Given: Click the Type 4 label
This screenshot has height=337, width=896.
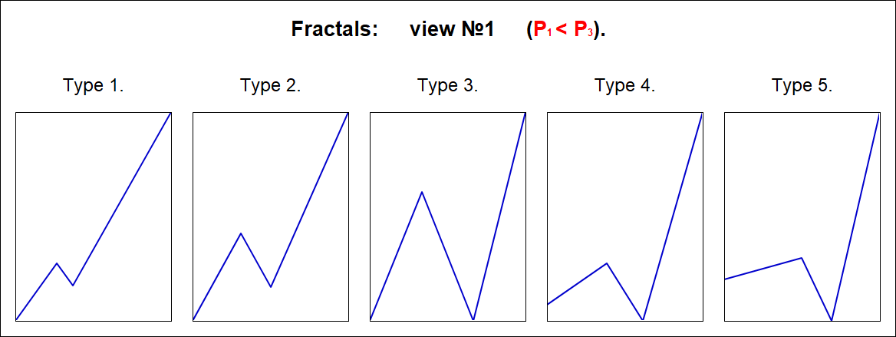Looking at the screenshot, I should tap(624, 85).
